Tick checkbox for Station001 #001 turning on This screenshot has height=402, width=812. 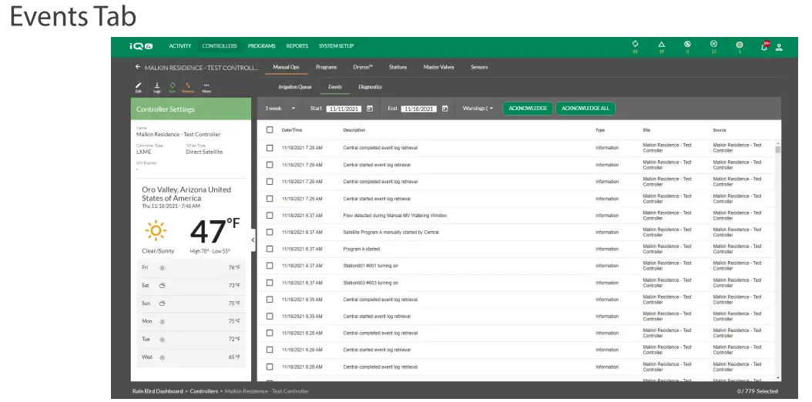point(270,266)
